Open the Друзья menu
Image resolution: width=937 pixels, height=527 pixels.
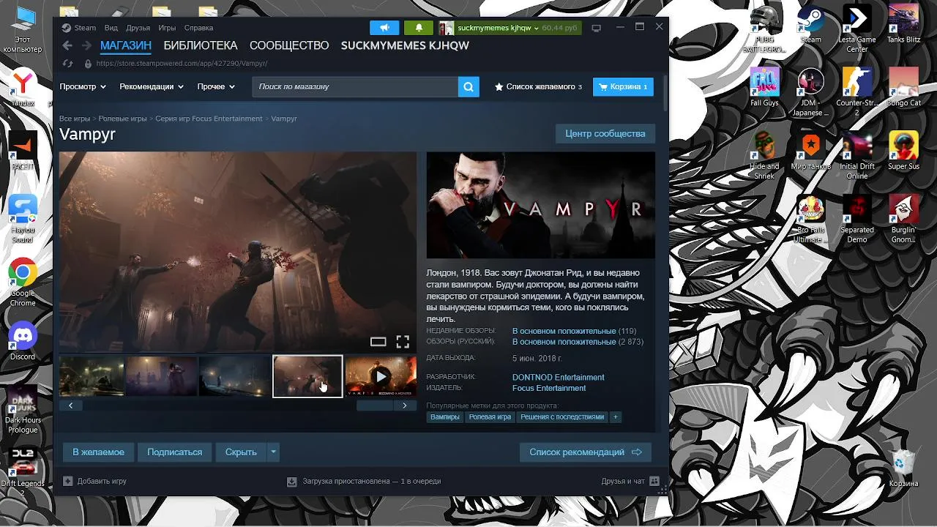(x=138, y=28)
